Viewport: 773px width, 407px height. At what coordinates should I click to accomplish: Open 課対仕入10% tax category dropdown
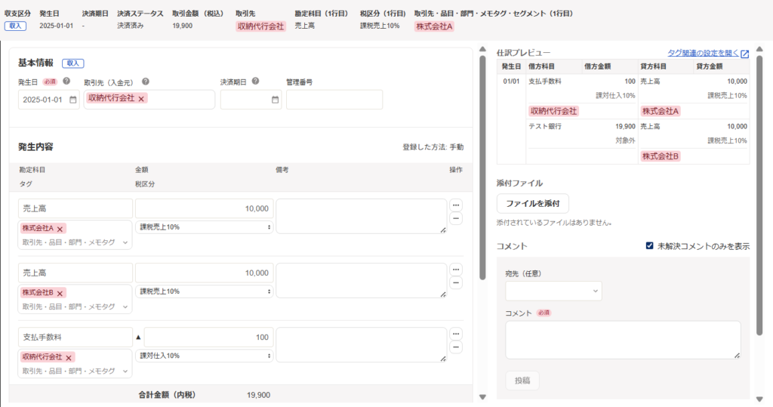pyautogui.click(x=204, y=356)
